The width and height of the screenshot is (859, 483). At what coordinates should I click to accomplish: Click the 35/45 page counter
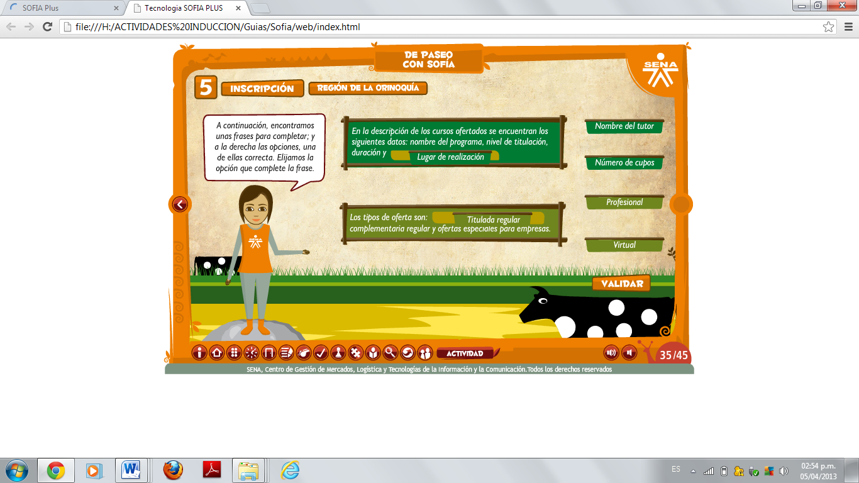(673, 355)
